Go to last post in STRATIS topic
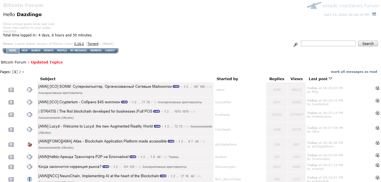This screenshot has height=182, width=381. 377,113
